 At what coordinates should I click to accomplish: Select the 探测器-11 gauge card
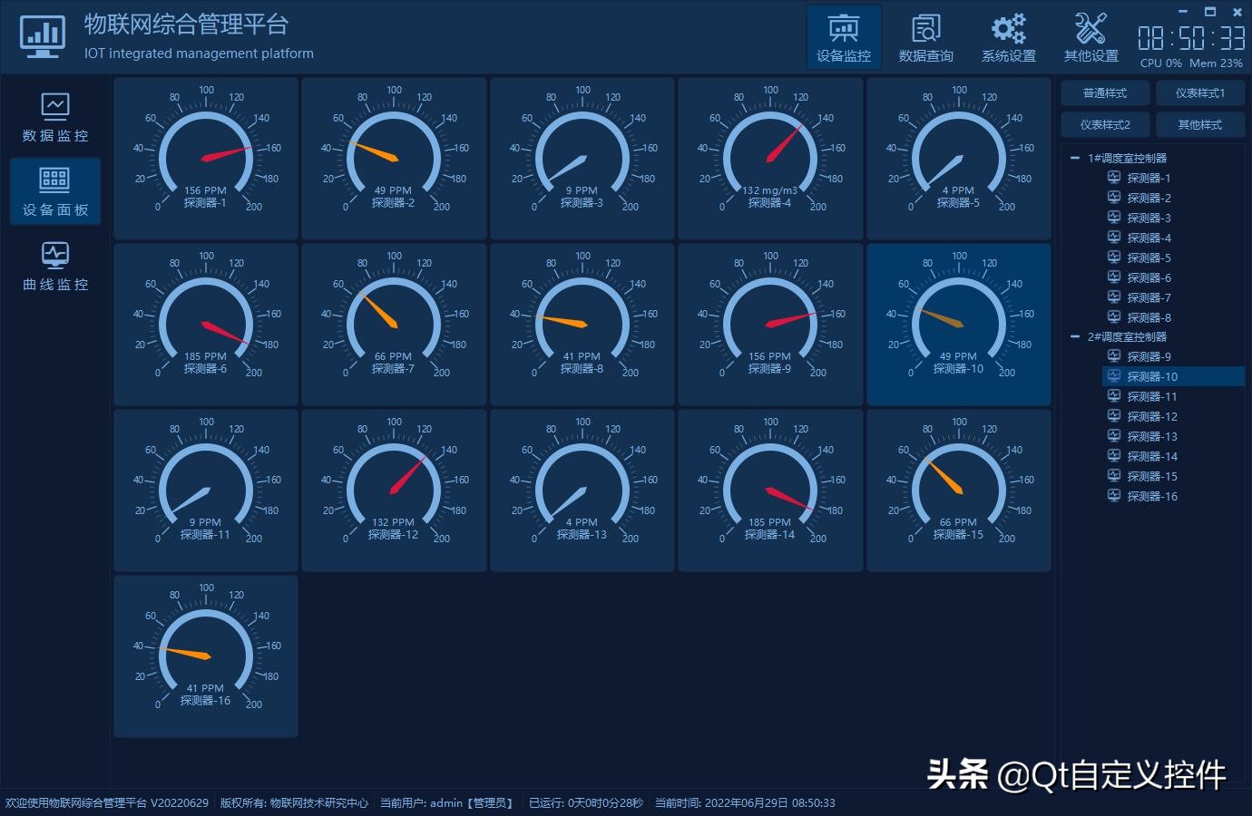click(x=206, y=491)
